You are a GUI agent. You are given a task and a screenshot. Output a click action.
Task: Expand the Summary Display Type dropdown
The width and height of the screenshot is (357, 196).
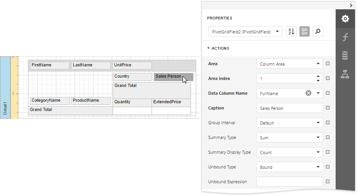[318, 152]
